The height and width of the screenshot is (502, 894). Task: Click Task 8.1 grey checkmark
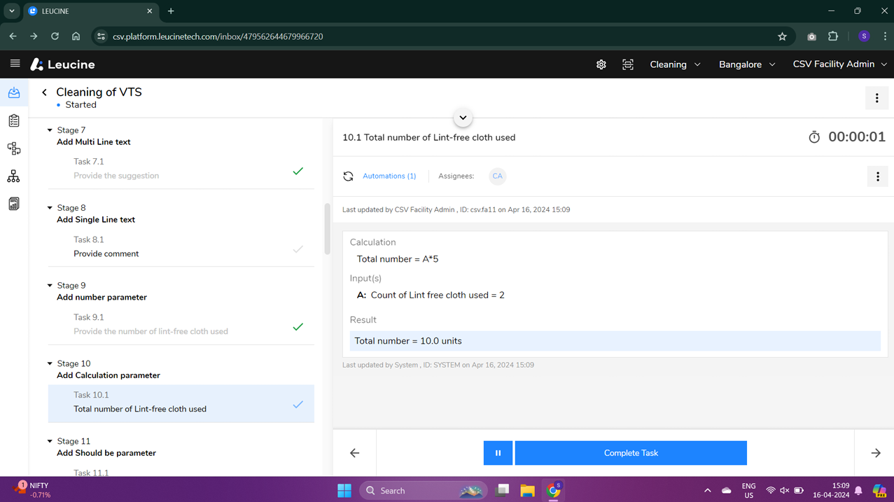[298, 249]
